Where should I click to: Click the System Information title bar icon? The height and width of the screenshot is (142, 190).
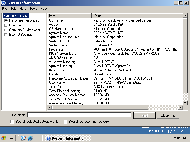(3, 3)
